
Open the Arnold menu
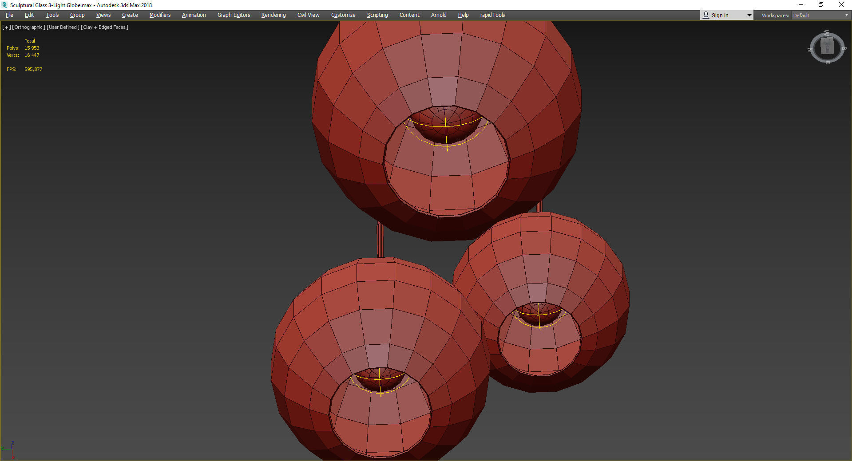439,15
